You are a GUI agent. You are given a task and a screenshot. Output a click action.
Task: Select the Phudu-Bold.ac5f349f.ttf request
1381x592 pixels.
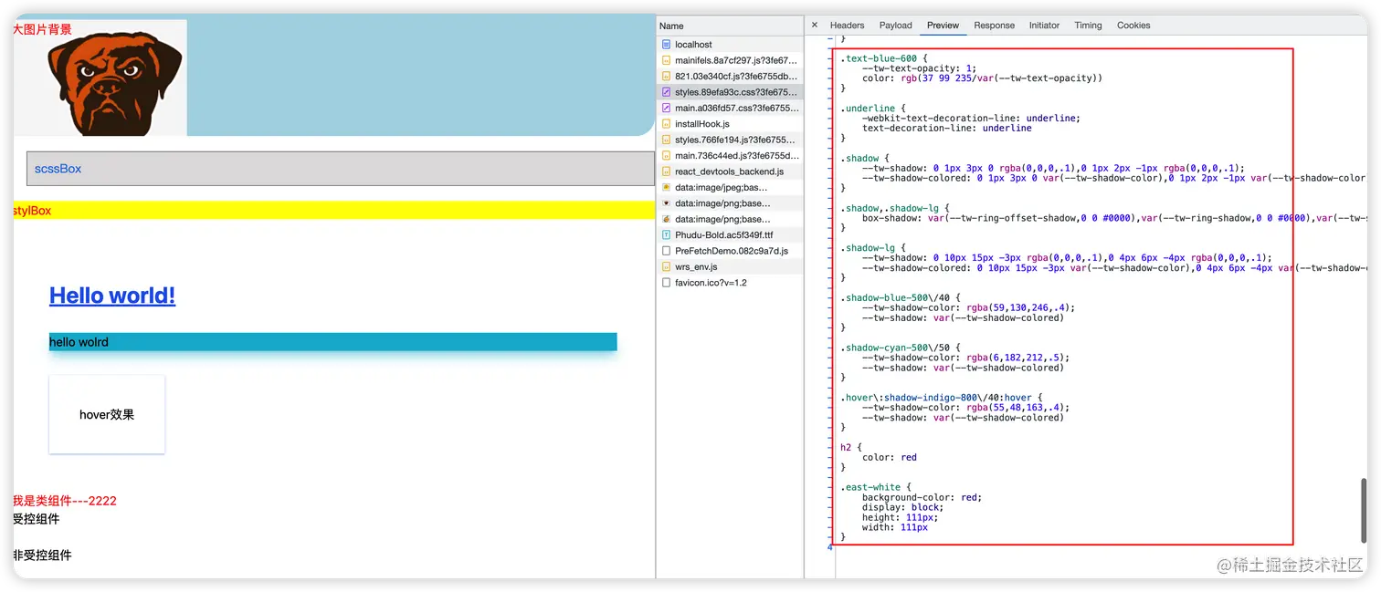pyautogui.click(x=730, y=235)
